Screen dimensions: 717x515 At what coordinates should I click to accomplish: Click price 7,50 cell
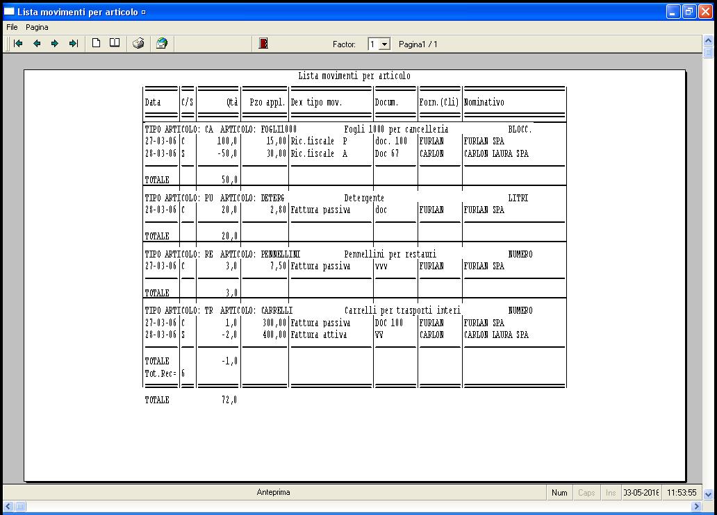coord(278,266)
